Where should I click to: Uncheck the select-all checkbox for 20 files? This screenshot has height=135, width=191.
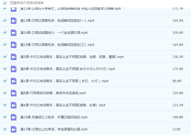click(x=5, y=3)
